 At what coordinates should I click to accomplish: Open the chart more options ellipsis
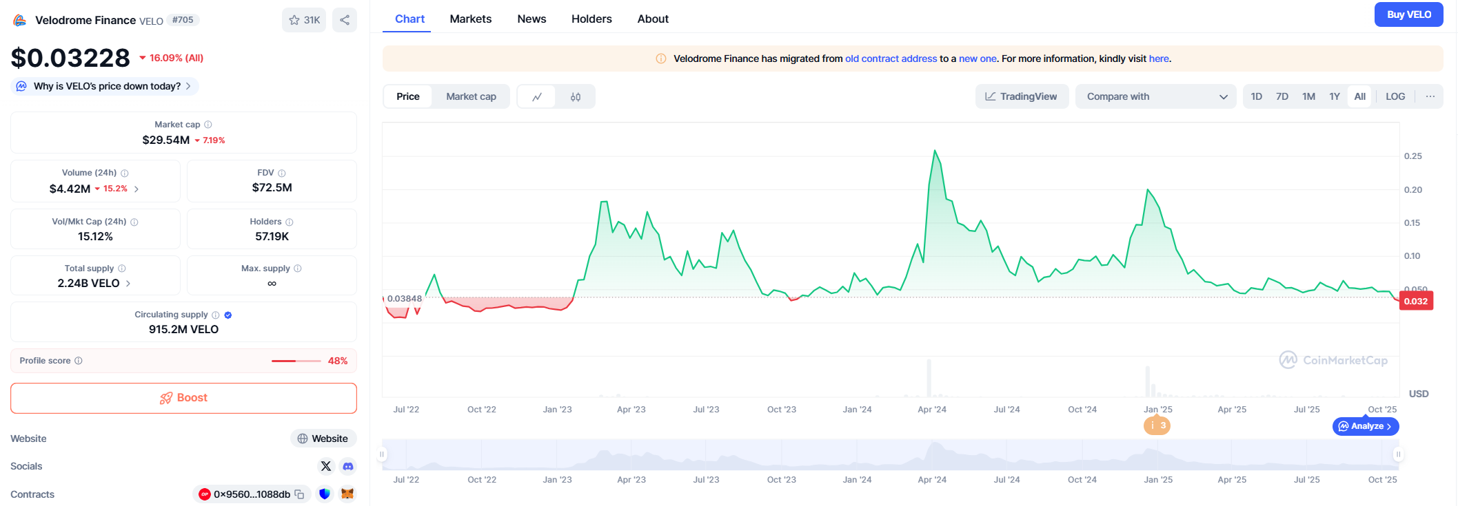(1430, 96)
